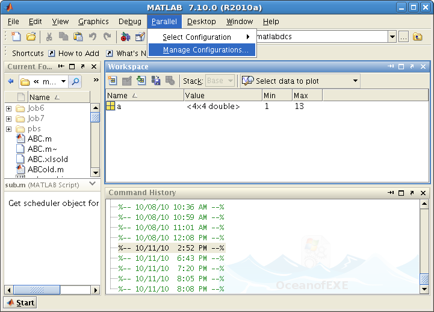Click the back arrow in Current Folder
The height and width of the screenshot is (312, 434).
click(x=11, y=81)
